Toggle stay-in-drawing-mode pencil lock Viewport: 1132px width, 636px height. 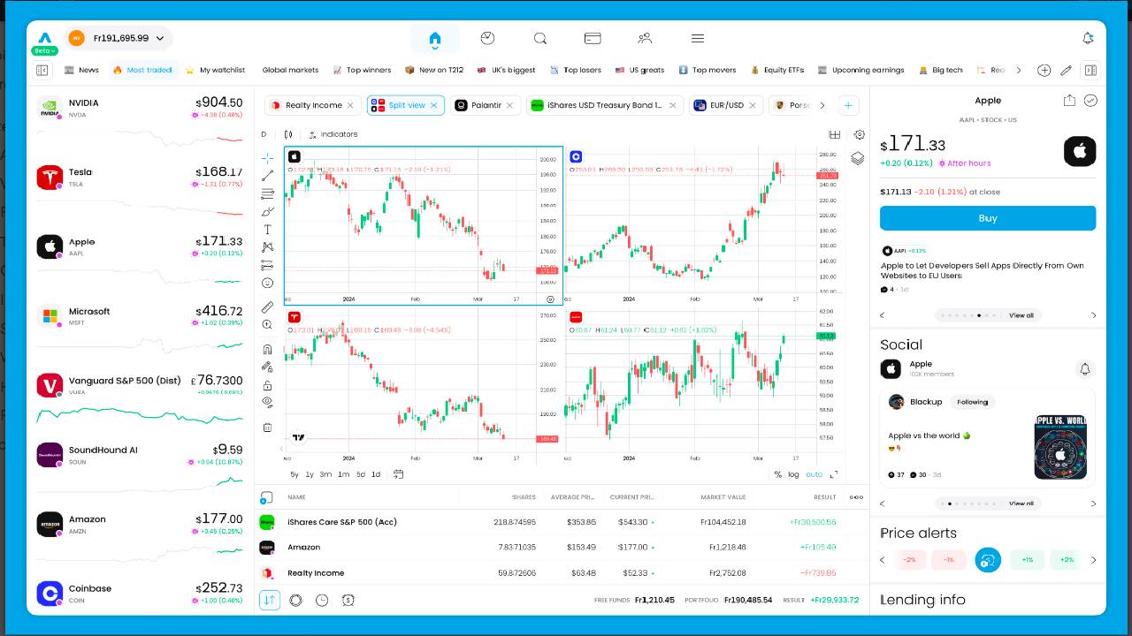pyautogui.click(x=267, y=367)
